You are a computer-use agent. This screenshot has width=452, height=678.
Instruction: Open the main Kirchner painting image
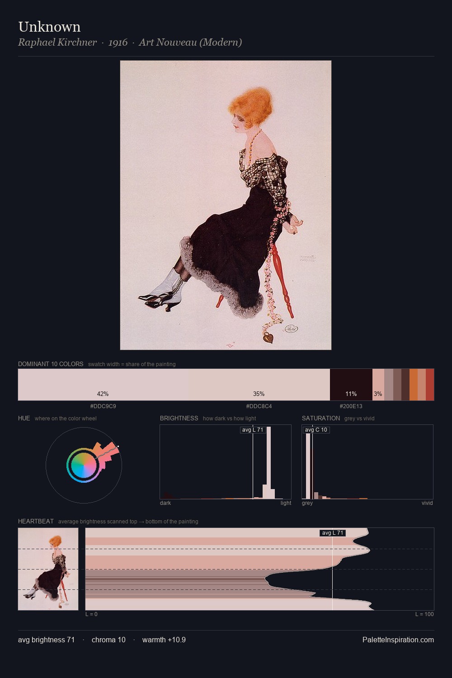coord(226,205)
